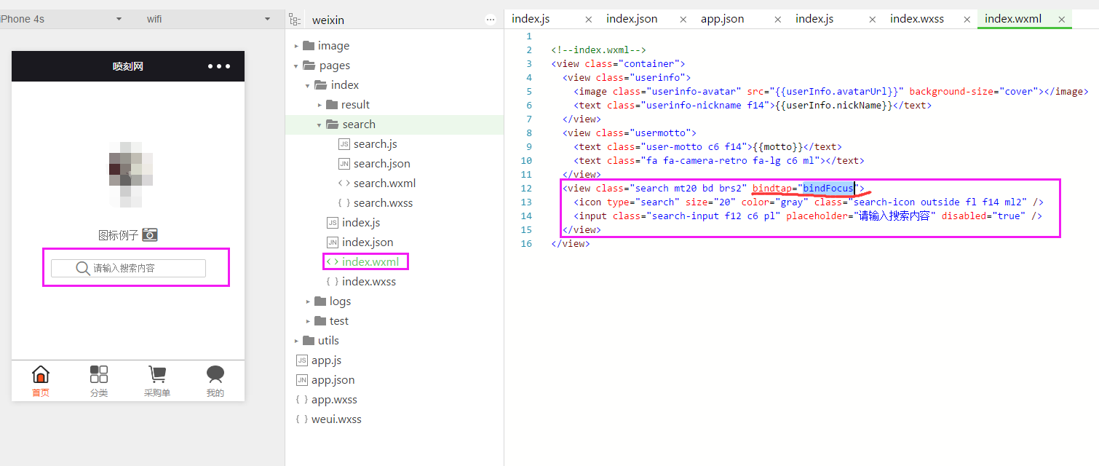Screen dimensions: 1099x466
Task: Switch to the index.wxss editor tab
Action: tap(917, 19)
